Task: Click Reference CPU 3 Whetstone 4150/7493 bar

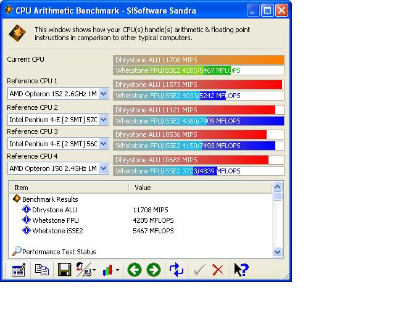Action: pos(199,146)
